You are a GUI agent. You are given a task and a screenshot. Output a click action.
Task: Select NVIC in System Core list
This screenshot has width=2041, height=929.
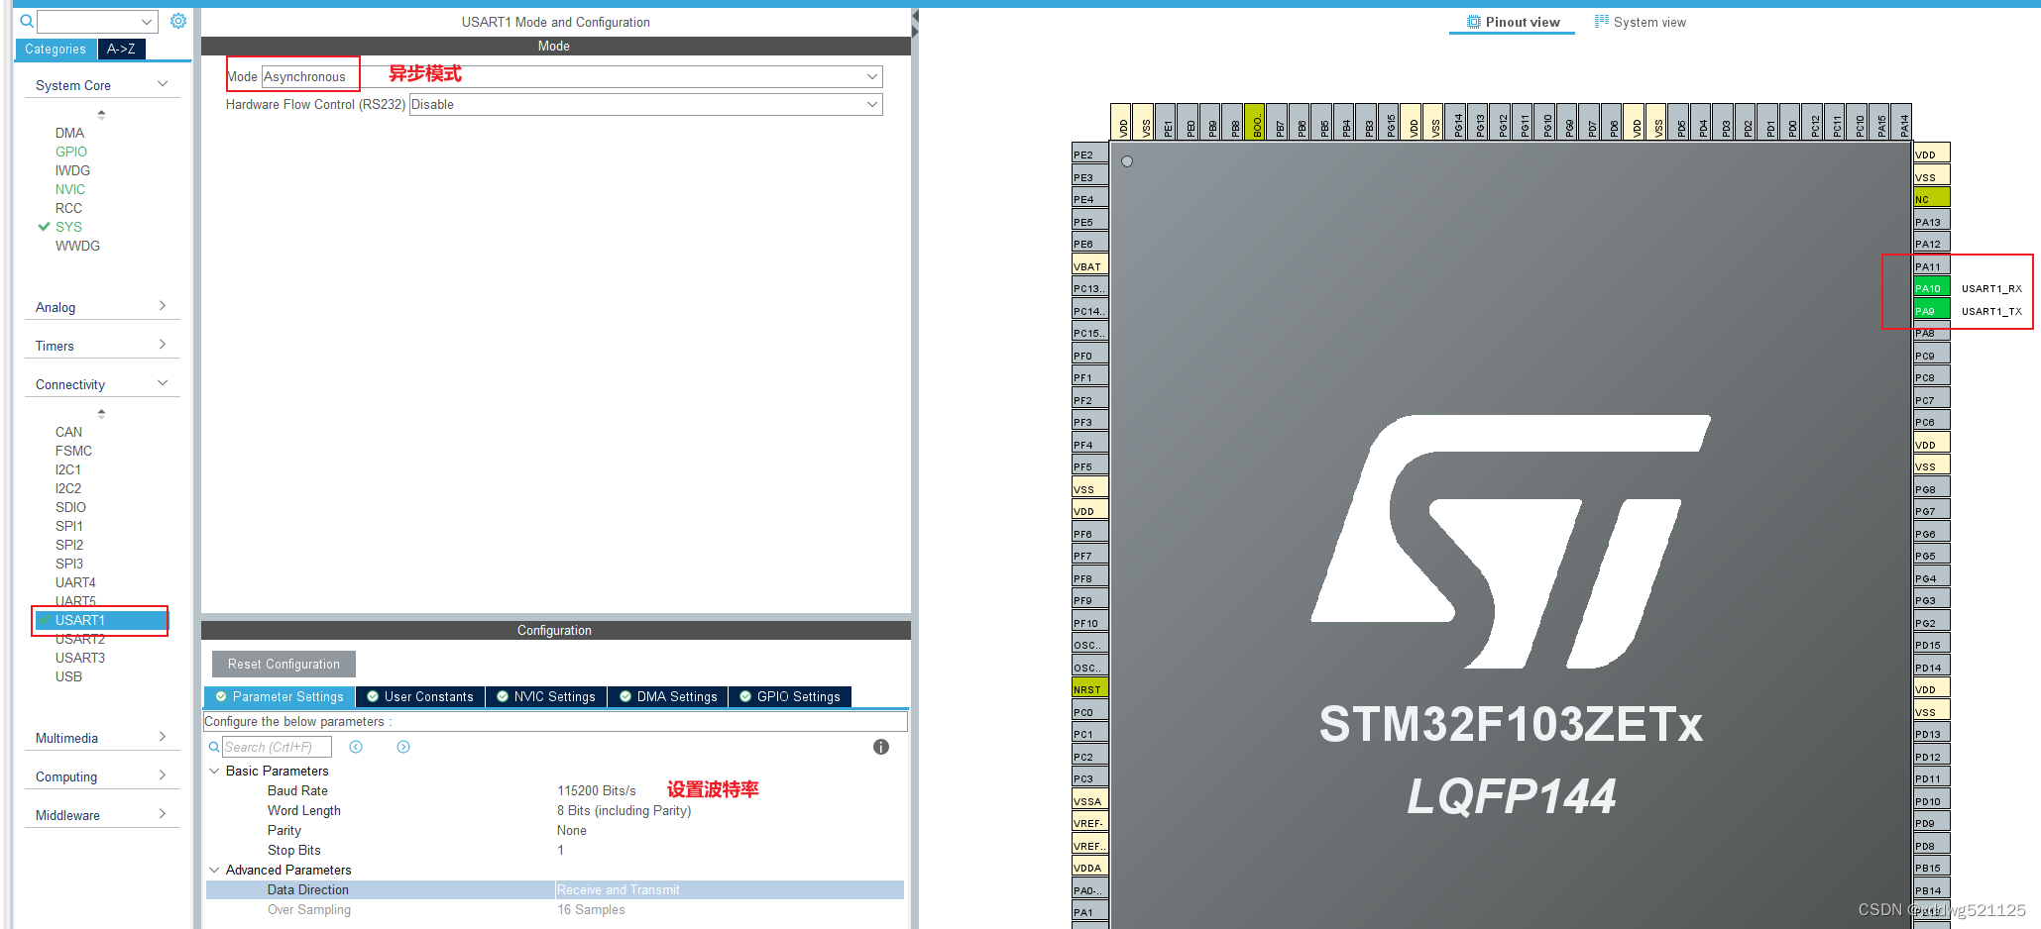click(70, 189)
